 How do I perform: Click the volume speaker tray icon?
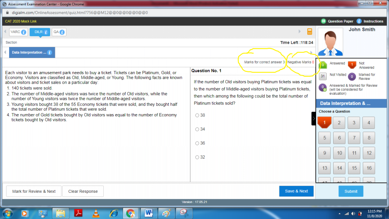pyautogui.click(x=353, y=214)
